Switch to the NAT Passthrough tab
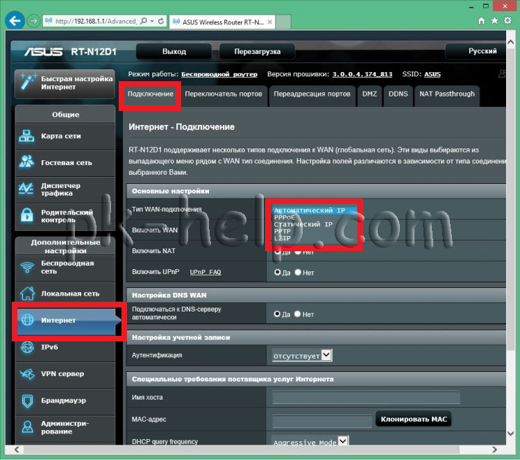Screen dimensions: 520x460 [446, 94]
